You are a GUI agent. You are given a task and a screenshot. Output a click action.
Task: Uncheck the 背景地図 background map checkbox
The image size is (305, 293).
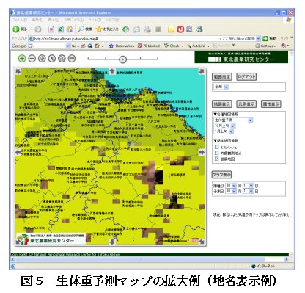[x=217, y=159]
